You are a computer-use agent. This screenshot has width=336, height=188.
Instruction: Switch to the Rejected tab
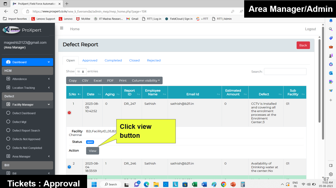[154, 60]
